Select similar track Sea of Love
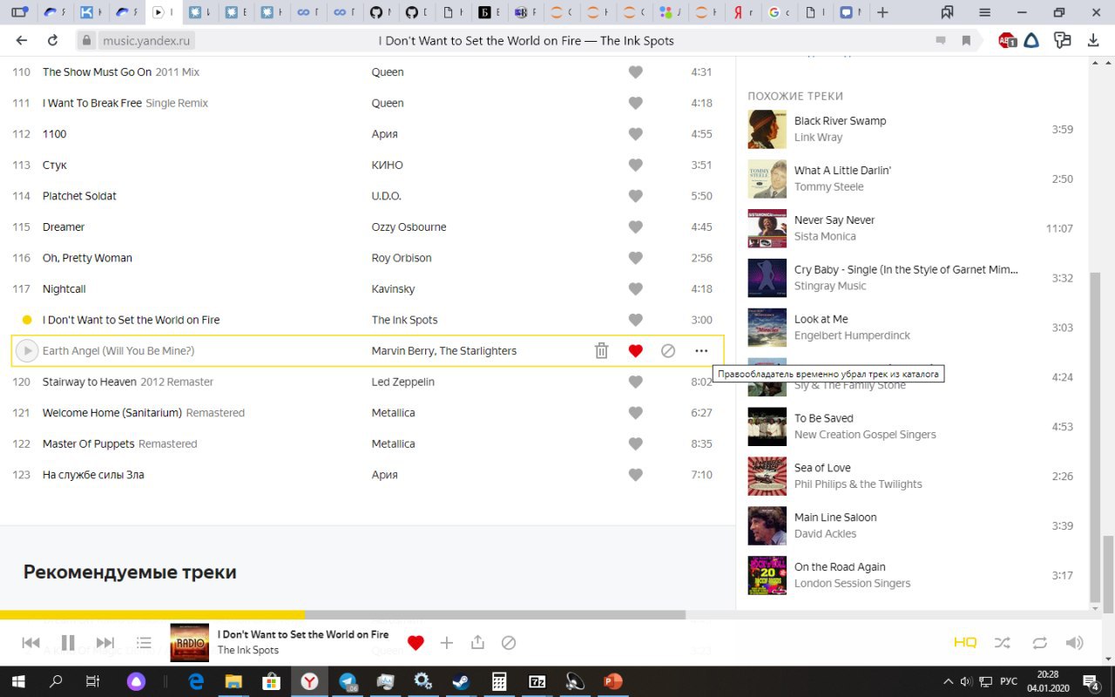The width and height of the screenshot is (1115, 697). (822, 468)
